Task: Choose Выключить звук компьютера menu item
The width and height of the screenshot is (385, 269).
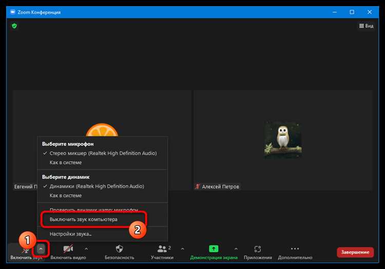Action: point(103,219)
